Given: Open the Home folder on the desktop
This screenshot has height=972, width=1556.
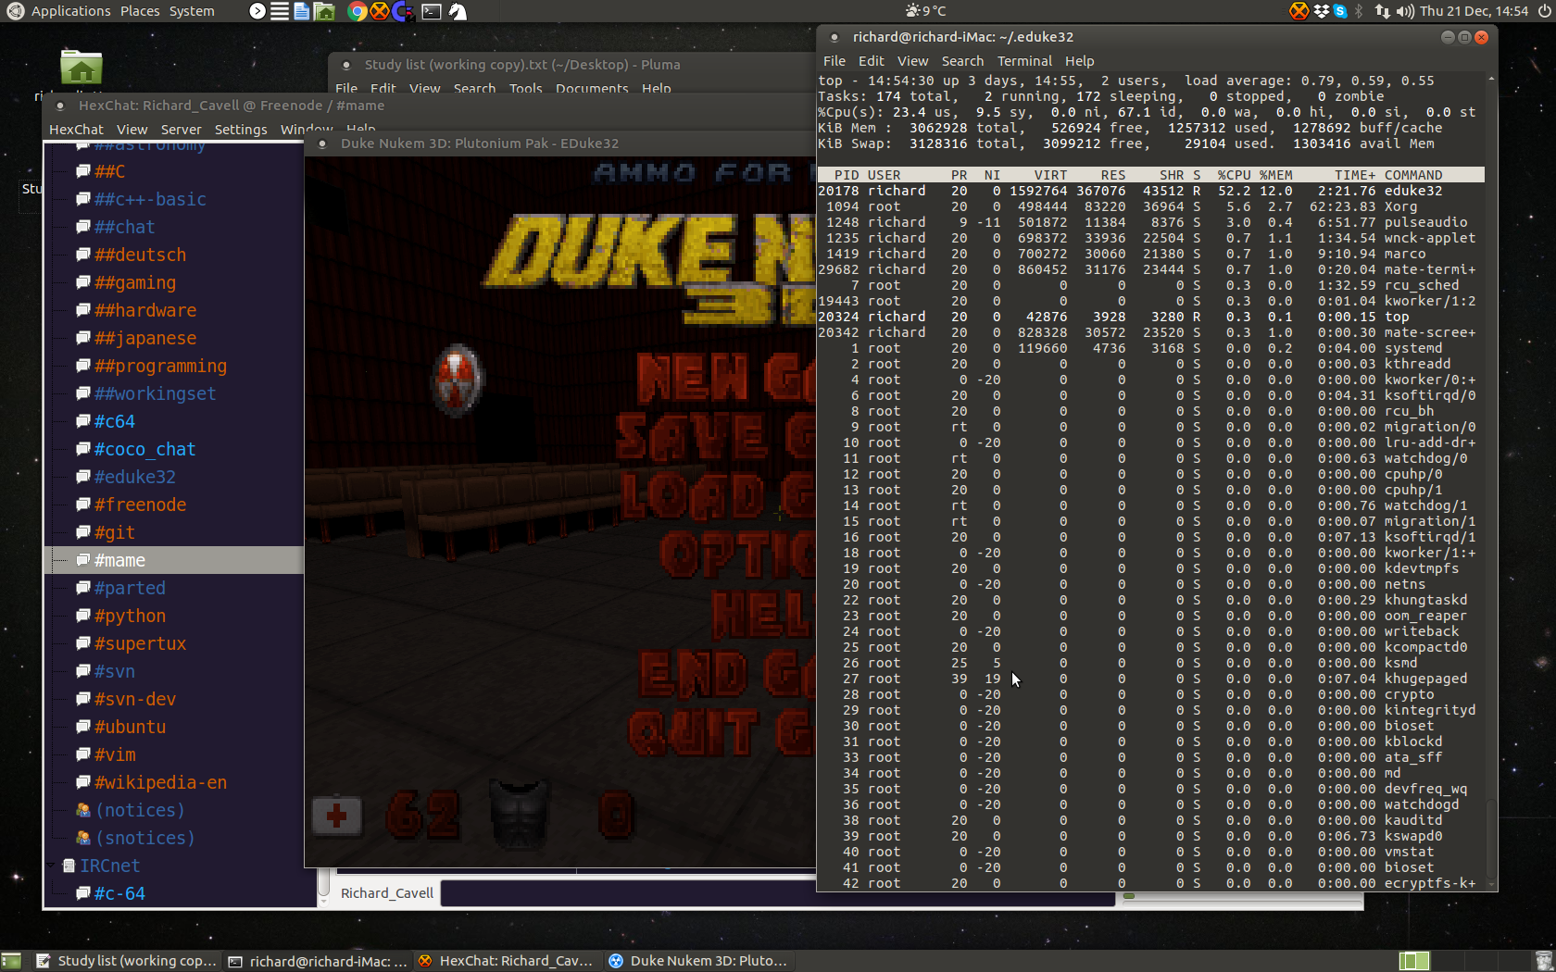Looking at the screenshot, I should 82,68.
